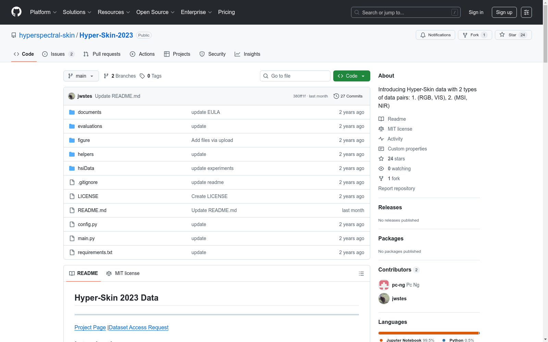Click the GitHub logo icon
Image resolution: width=548 pixels, height=342 pixels.
tap(16, 12)
